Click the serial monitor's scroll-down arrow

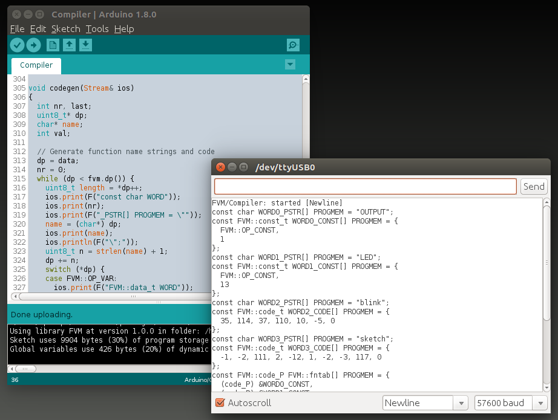coord(547,387)
